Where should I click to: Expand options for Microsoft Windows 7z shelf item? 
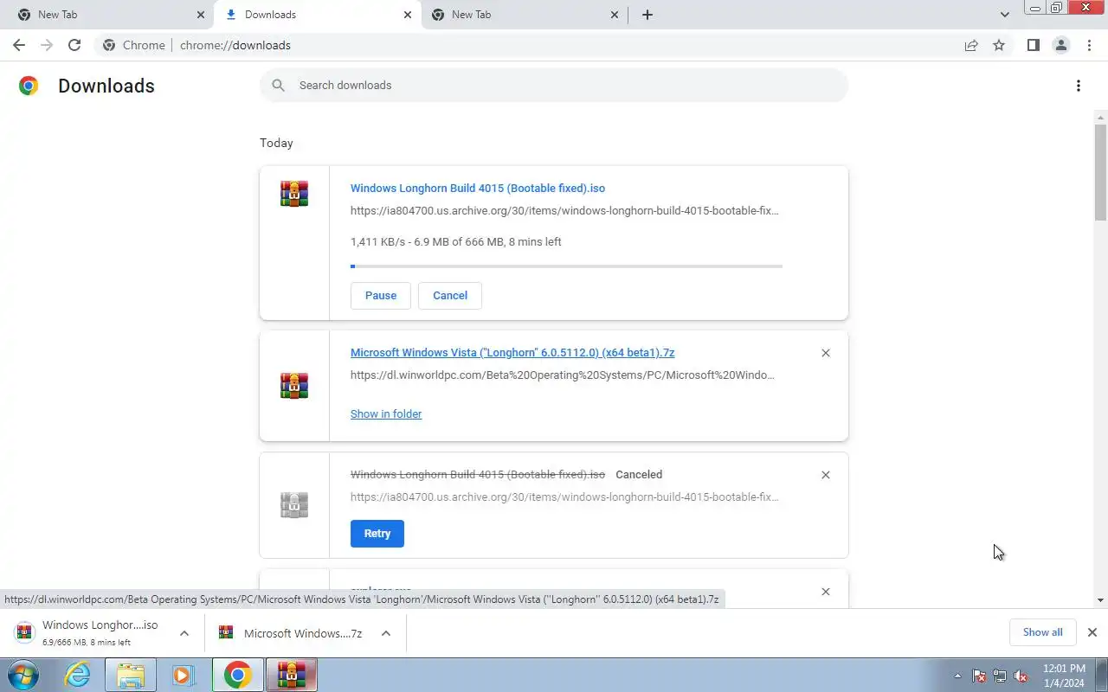coord(386,633)
